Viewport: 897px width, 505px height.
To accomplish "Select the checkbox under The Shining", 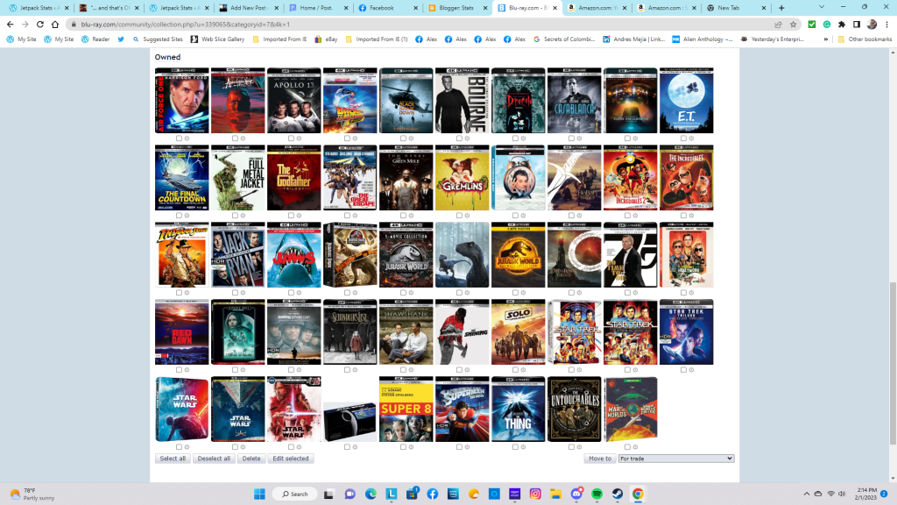I will pos(459,370).
